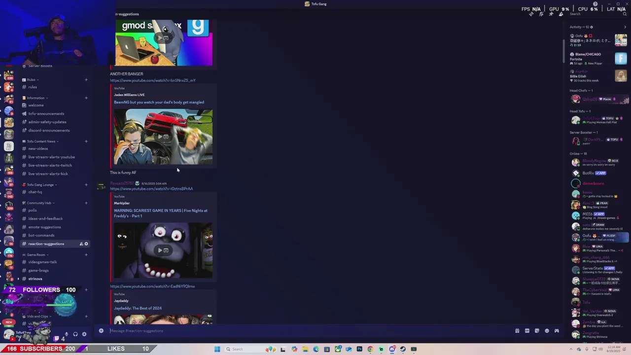Mute microphone in user panel
Image resolution: width=631 pixels, height=355 pixels.
(67, 334)
